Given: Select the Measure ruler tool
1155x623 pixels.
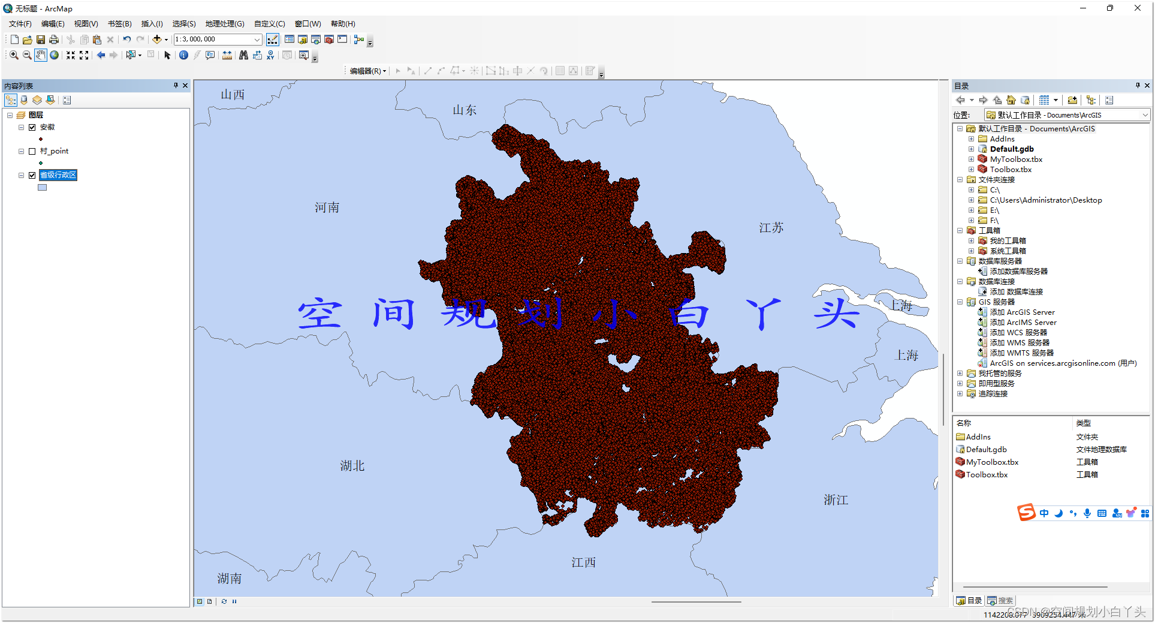Looking at the screenshot, I should 227,55.
